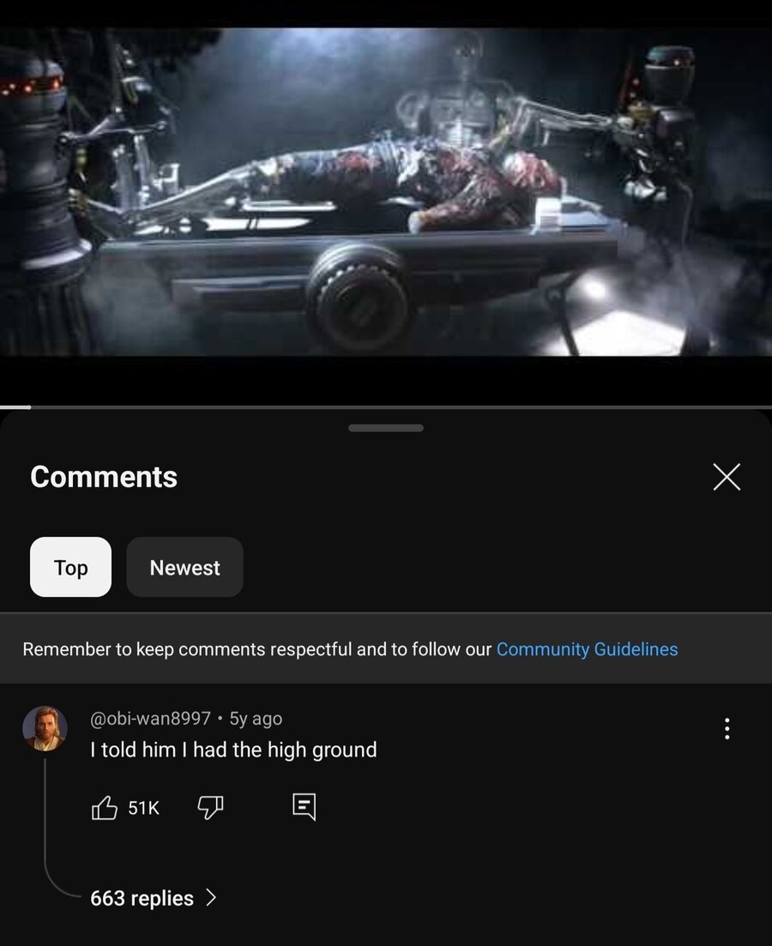Switch to Newest comments sorting
The image size is (772, 946).
pyautogui.click(x=184, y=567)
